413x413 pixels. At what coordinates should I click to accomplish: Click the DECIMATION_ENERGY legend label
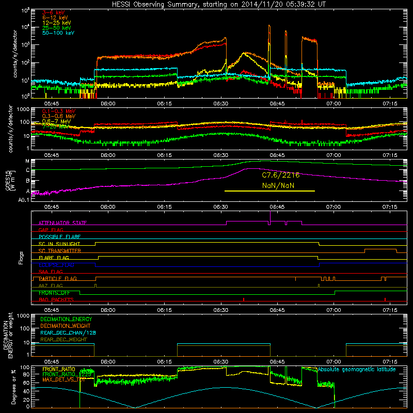coord(66,319)
